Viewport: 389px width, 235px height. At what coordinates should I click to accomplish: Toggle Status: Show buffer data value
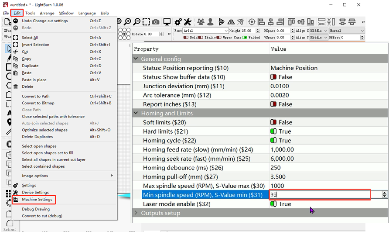point(273,77)
